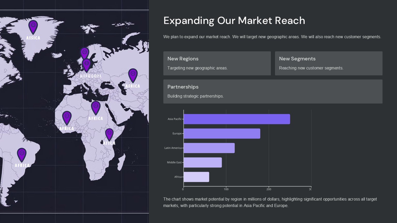
Task: Click the pin over Central Asia
Action: click(x=133, y=75)
